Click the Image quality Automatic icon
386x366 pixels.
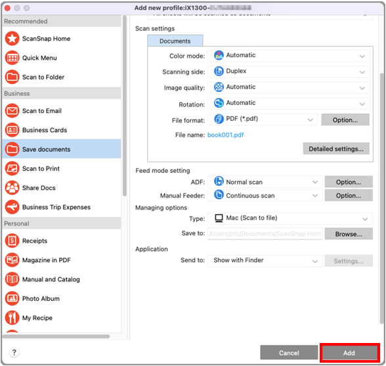click(219, 87)
